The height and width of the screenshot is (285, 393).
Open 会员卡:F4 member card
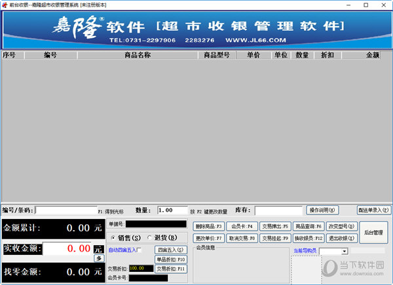[x=242, y=226]
